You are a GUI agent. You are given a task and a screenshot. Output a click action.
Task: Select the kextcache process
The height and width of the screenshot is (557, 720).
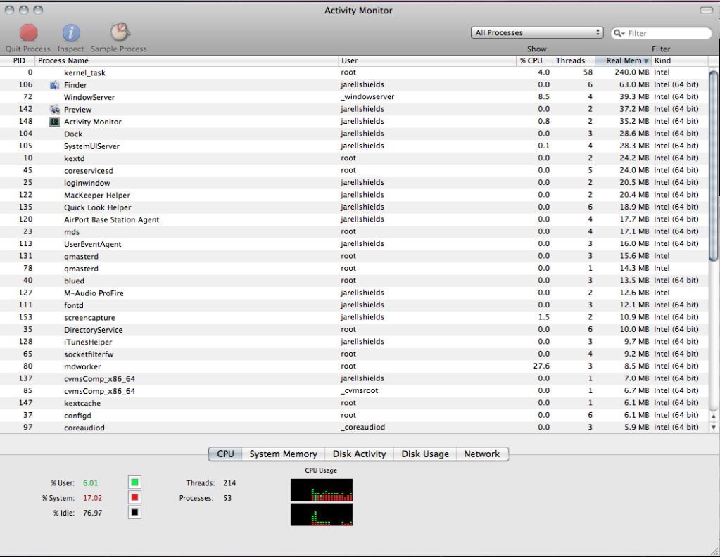(x=354, y=403)
